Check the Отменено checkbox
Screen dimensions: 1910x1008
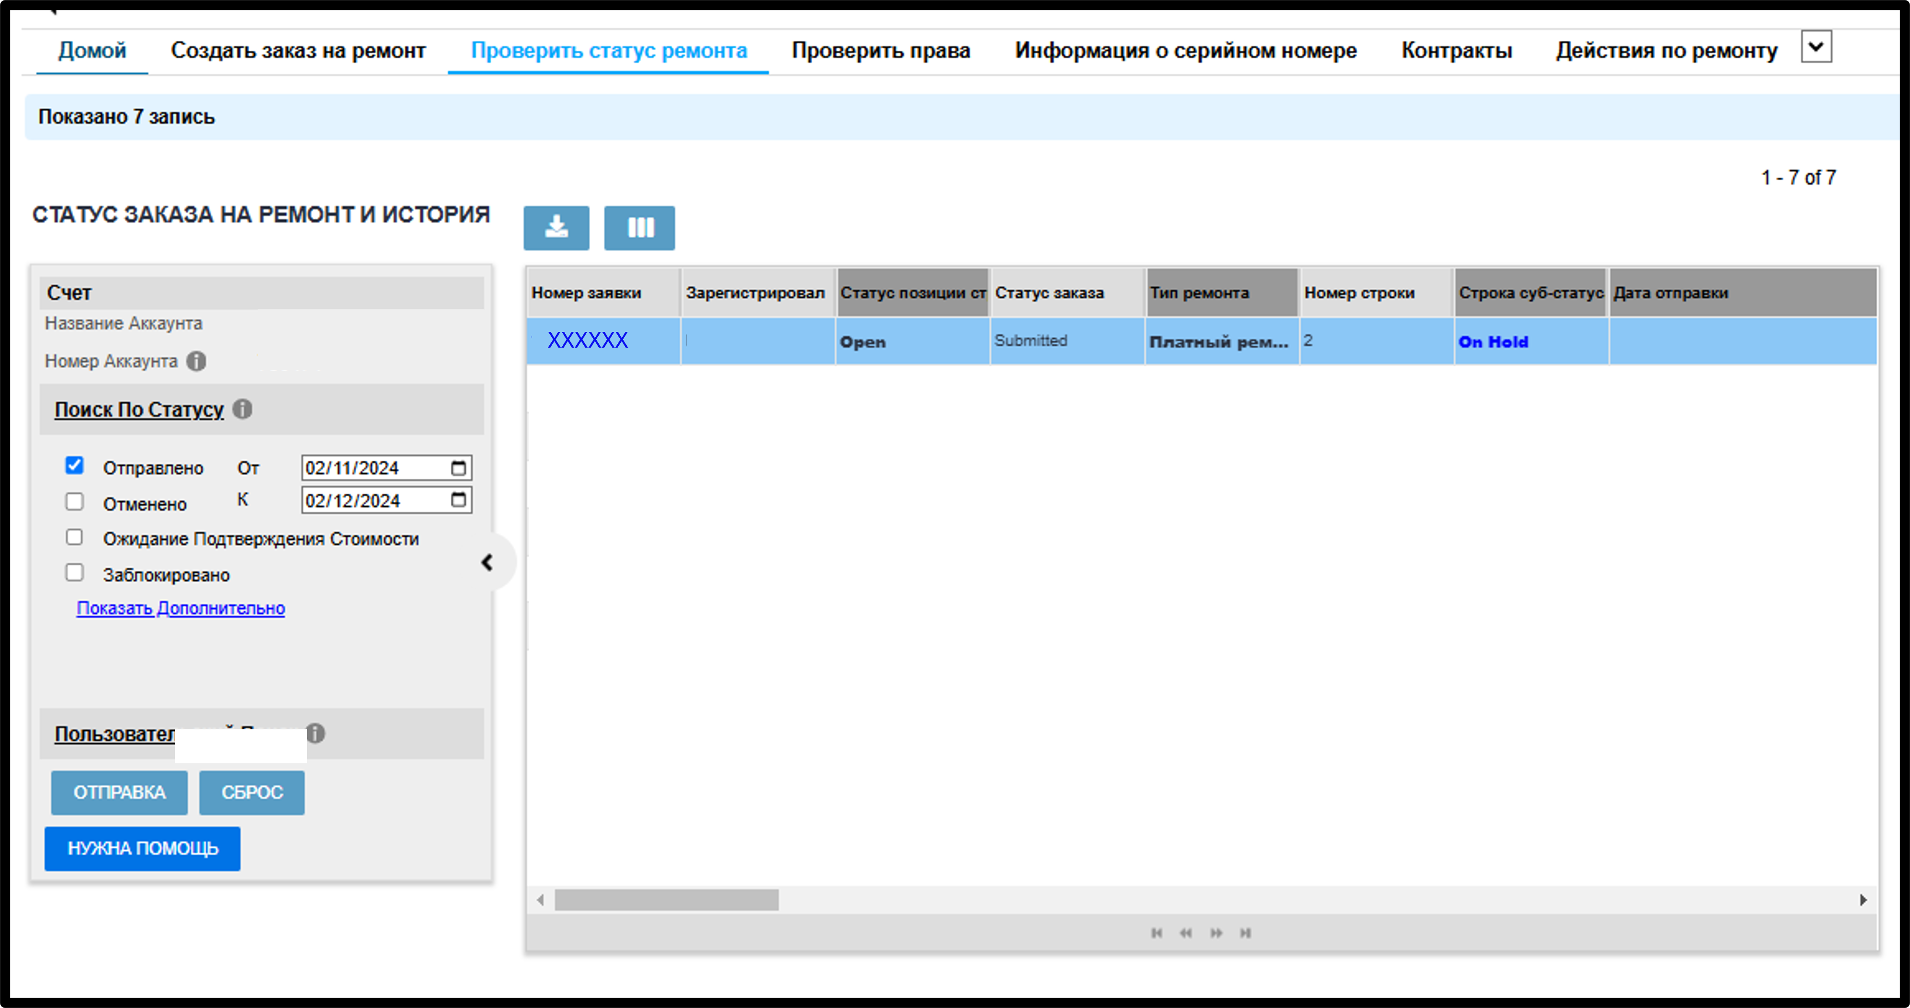(74, 502)
